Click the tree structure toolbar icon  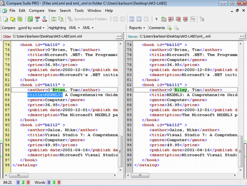[202, 19]
